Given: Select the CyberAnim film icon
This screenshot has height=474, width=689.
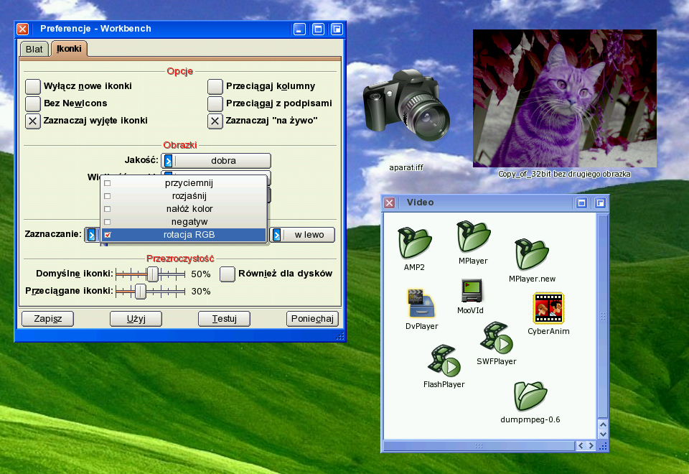Looking at the screenshot, I should pos(548,308).
